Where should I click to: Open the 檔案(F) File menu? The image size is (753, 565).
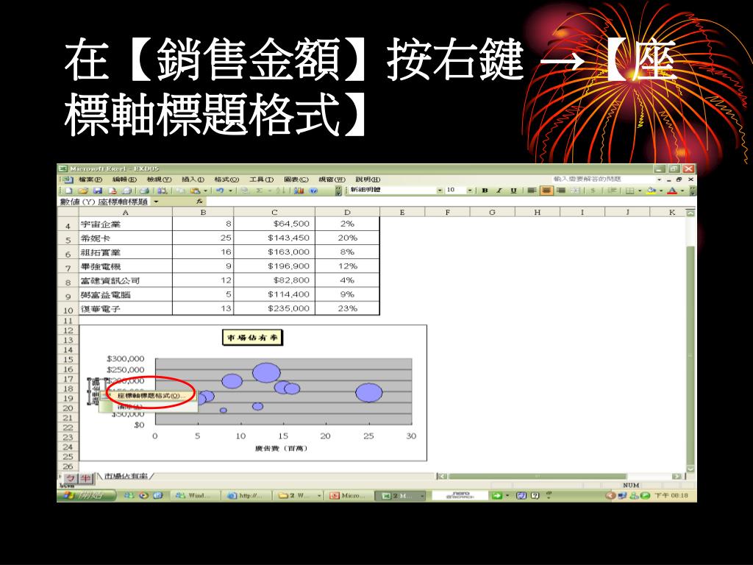pos(90,180)
